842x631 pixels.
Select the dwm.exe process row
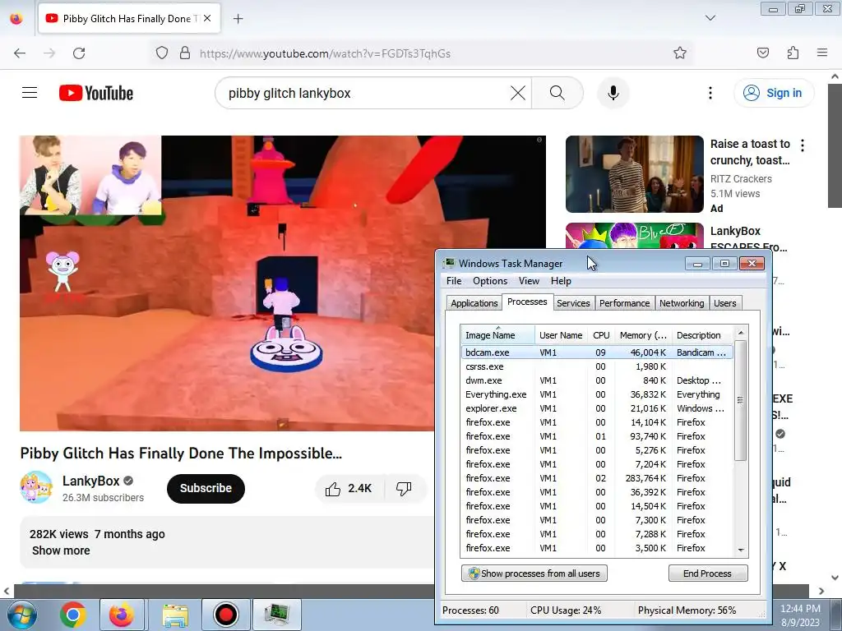pos(597,380)
